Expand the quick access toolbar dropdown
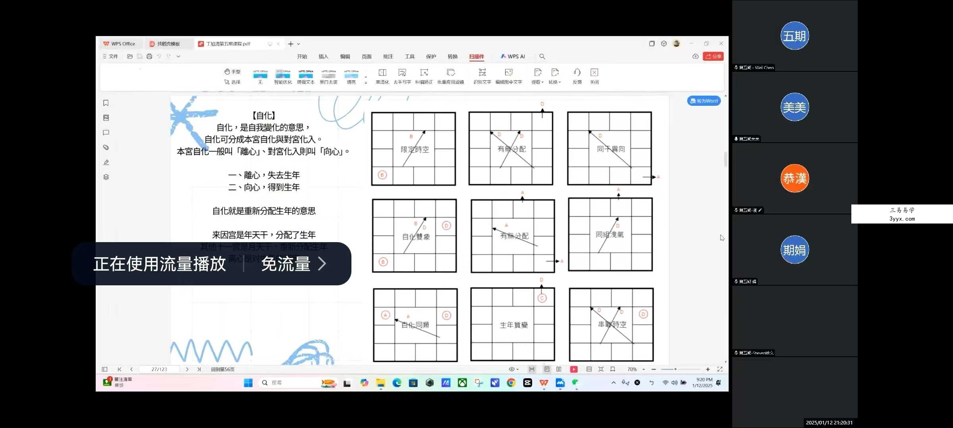 pyautogui.click(x=178, y=56)
